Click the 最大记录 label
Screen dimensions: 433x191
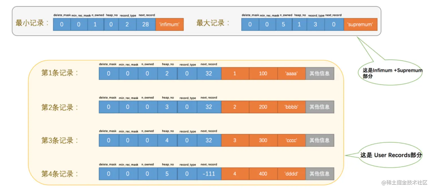(x=213, y=23)
